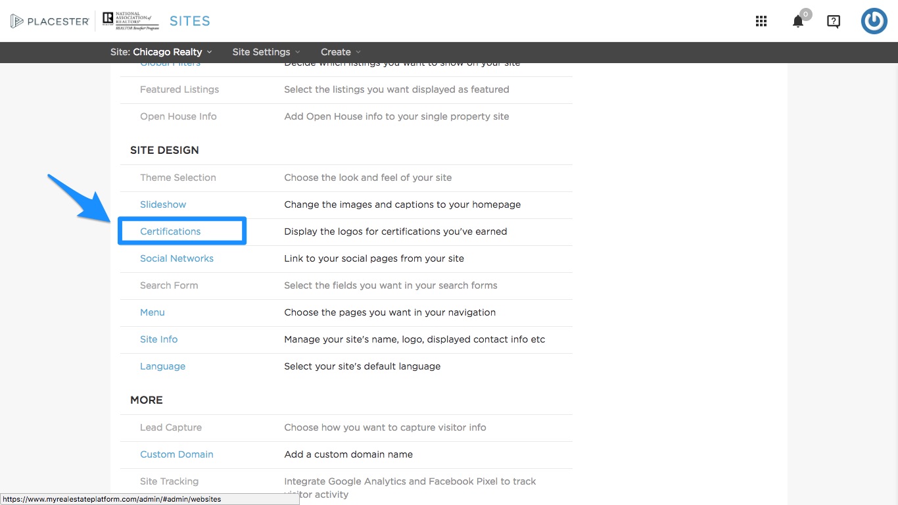This screenshot has height=505, width=898.
Task: Open the Slideshow settings link
Action: click(163, 204)
